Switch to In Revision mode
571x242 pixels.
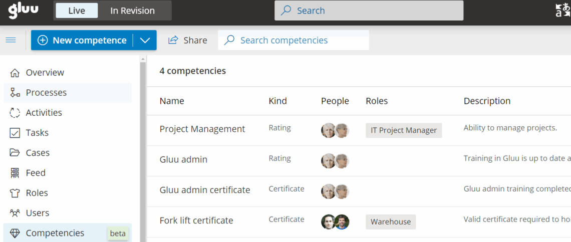point(132,10)
